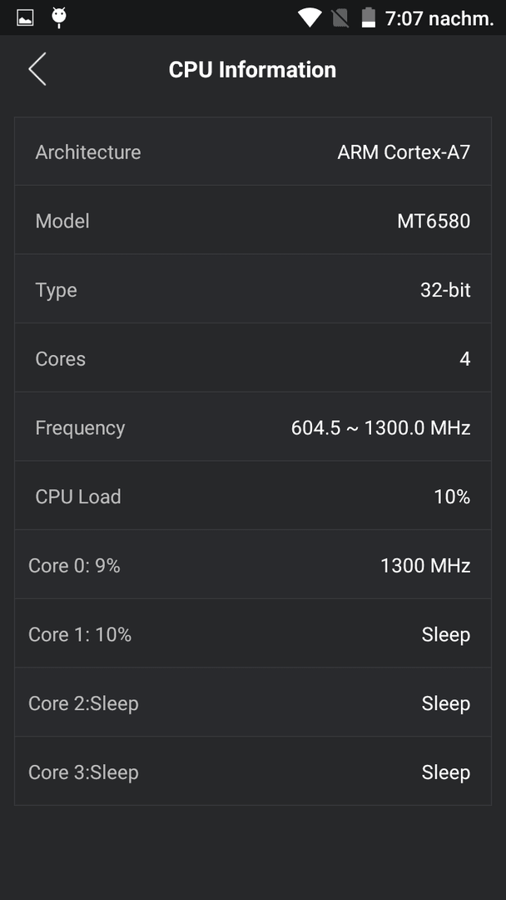Image resolution: width=506 pixels, height=900 pixels.
Task: Tap the no-SIM card icon
Action: pos(340,18)
